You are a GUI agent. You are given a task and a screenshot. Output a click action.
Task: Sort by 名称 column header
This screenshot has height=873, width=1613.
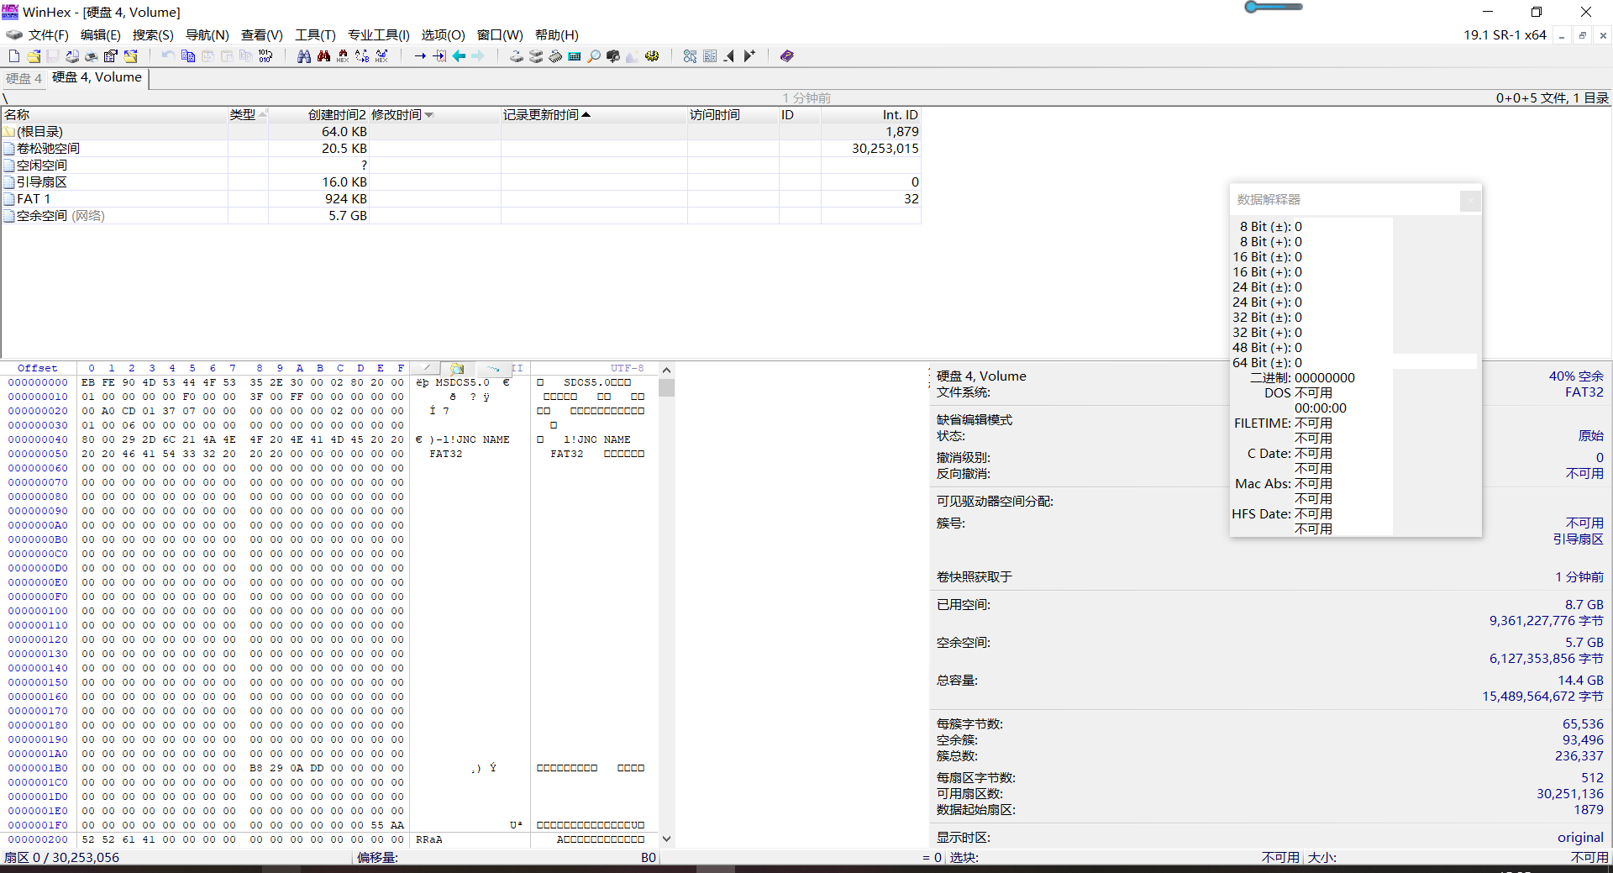tap(114, 115)
